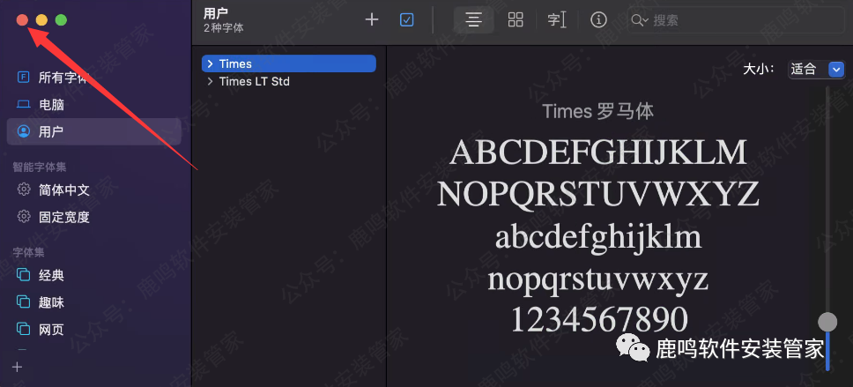Switch to custom text preview icon

point(557,20)
